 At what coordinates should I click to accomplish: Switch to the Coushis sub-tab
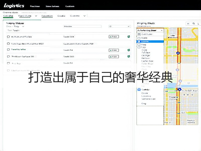[61, 16]
